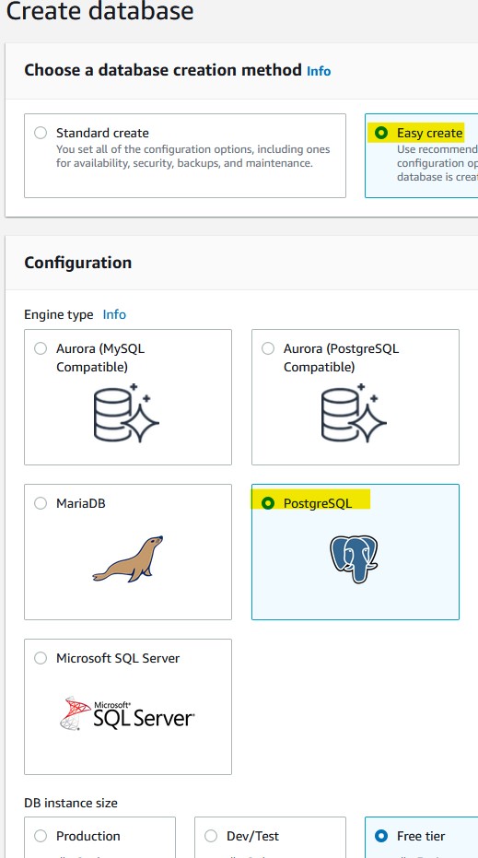Screen dimensions: 478x858
Task: Click the DB instance size label
Action: tap(71, 803)
